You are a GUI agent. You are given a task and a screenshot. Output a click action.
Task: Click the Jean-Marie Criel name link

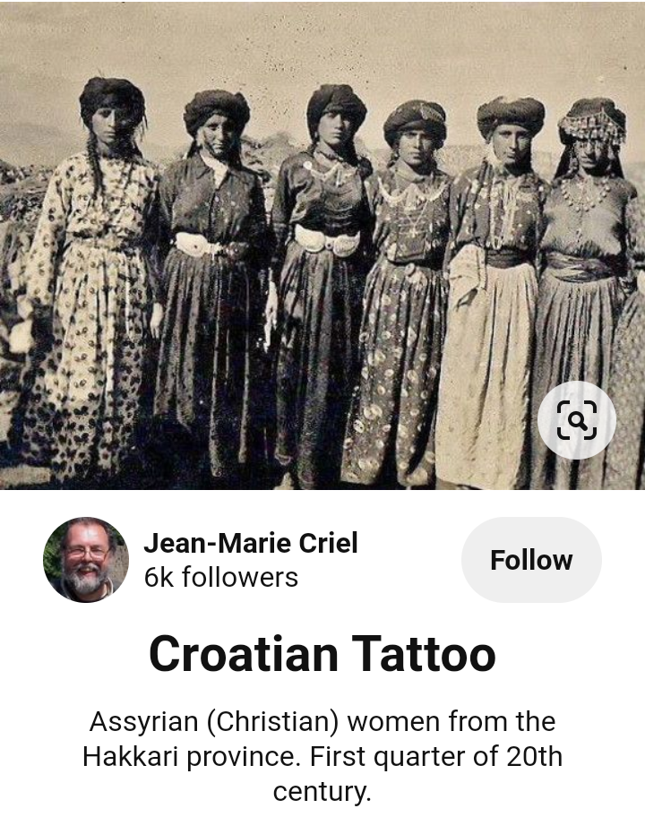click(251, 543)
